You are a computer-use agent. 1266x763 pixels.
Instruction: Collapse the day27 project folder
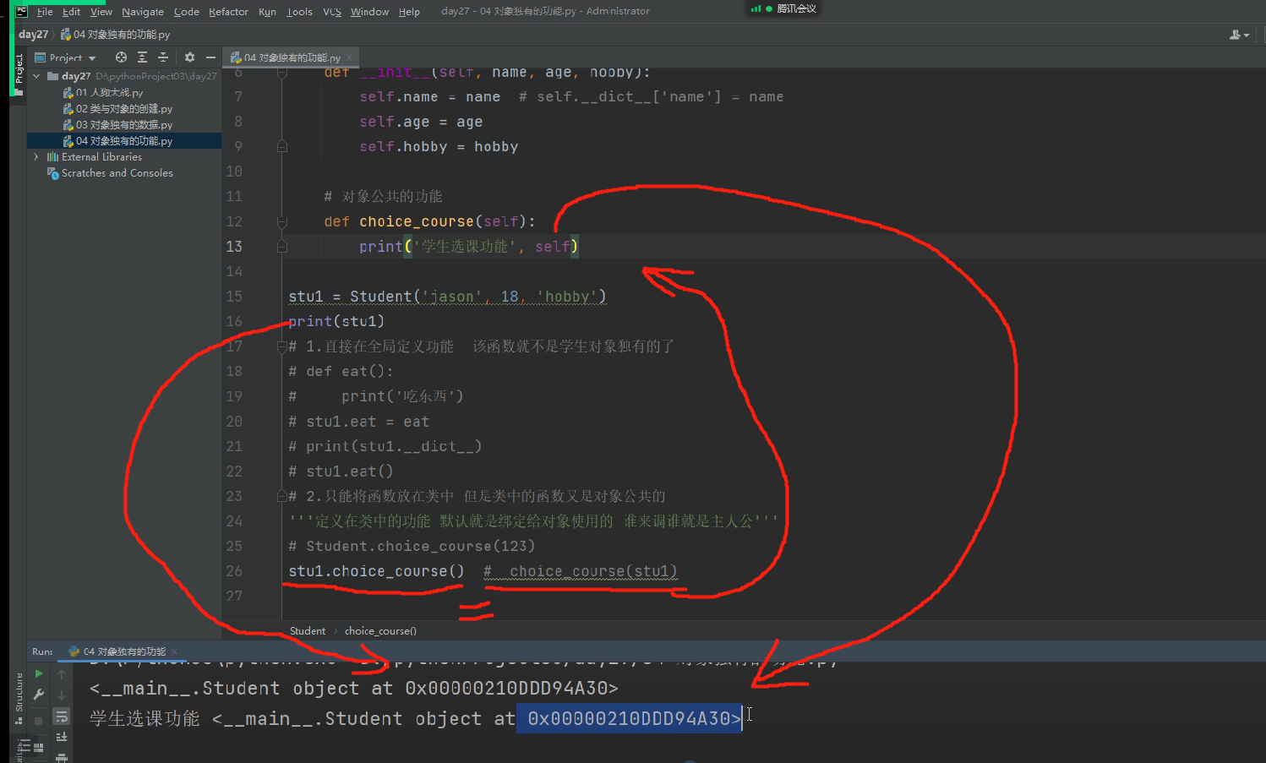(36, 76)
